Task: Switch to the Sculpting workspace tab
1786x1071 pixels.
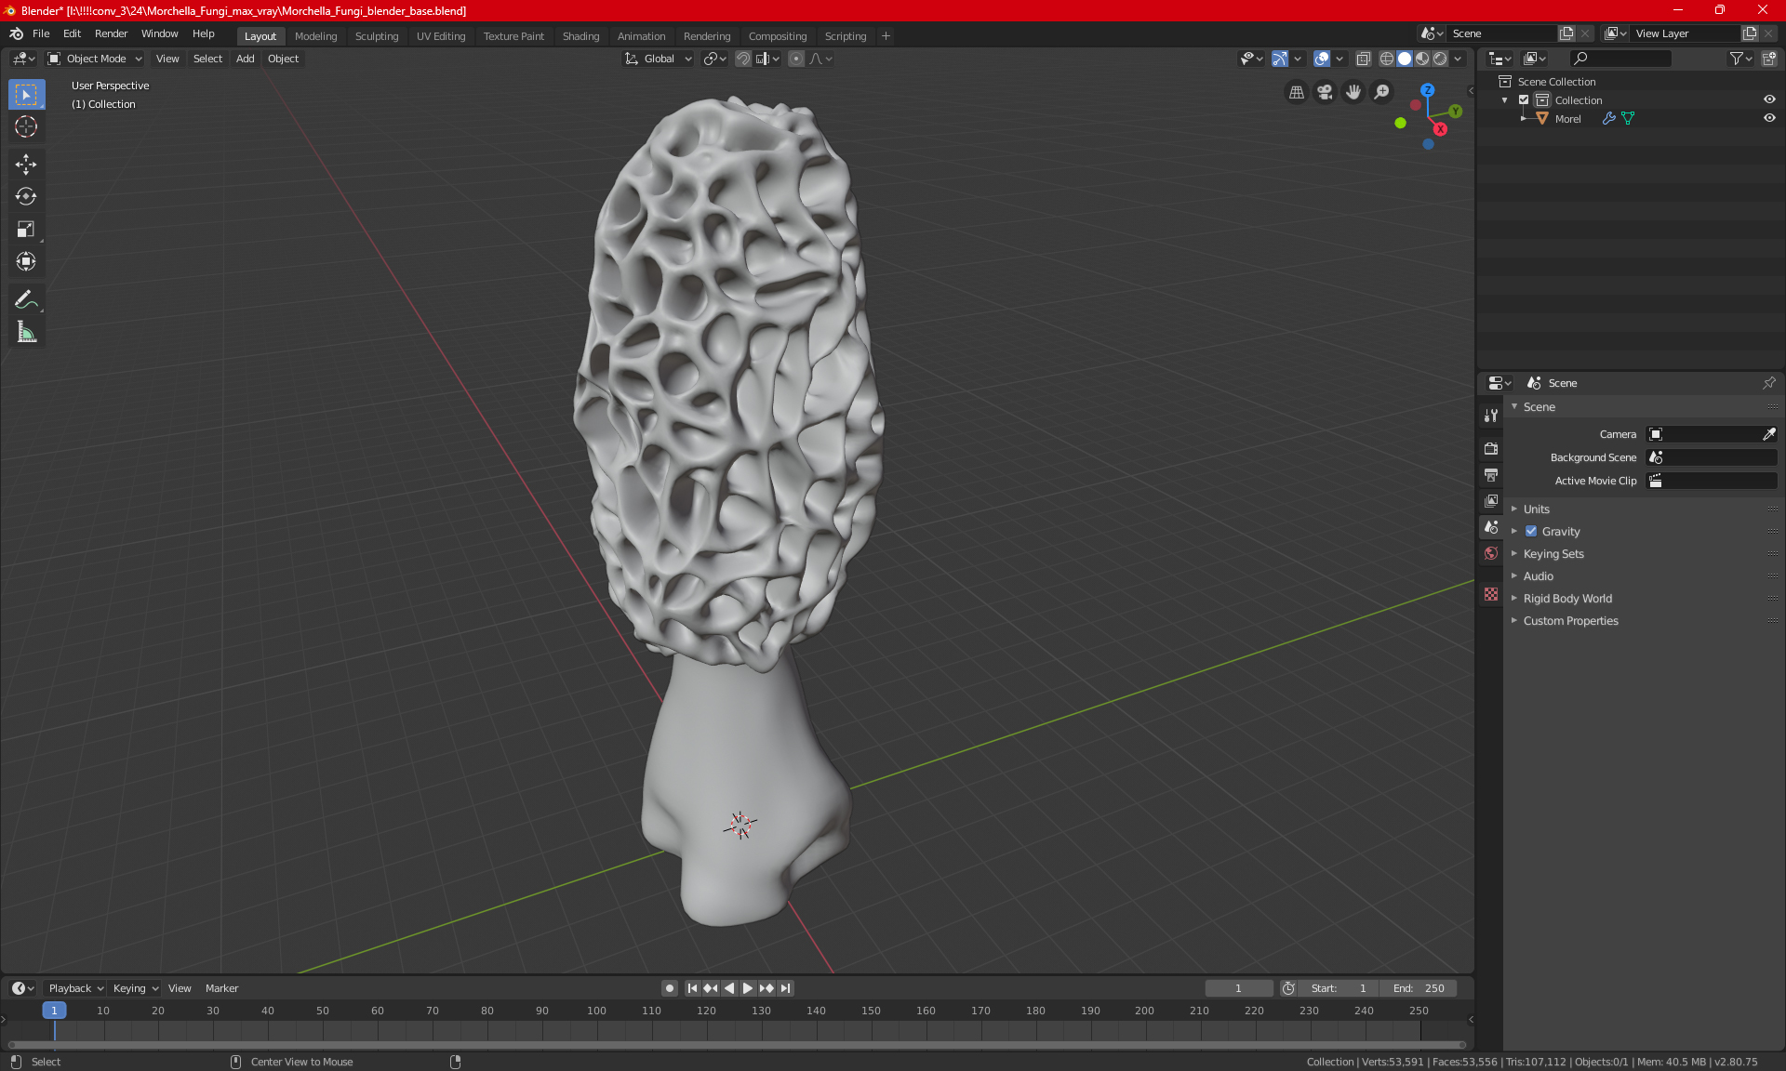Action: tap(376, 36)
